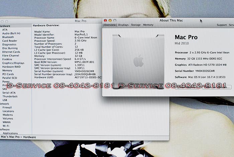This screenshot has width=234, height=157.
Task: Click the 6.4 GT/s interconnect speed value
Action: (80, 59)
